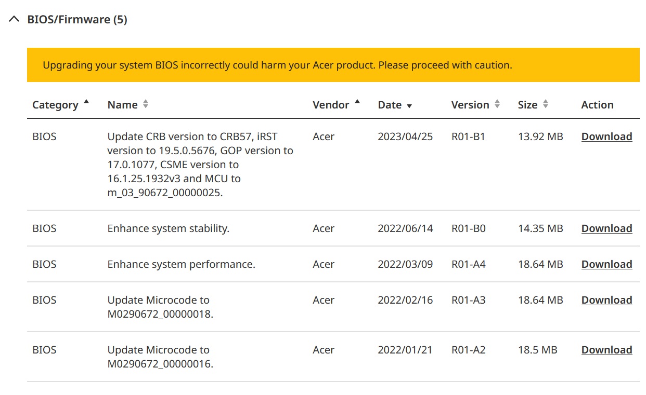
Task: Select the Microcode M0290672_00000018 update description
Action: 160,307
